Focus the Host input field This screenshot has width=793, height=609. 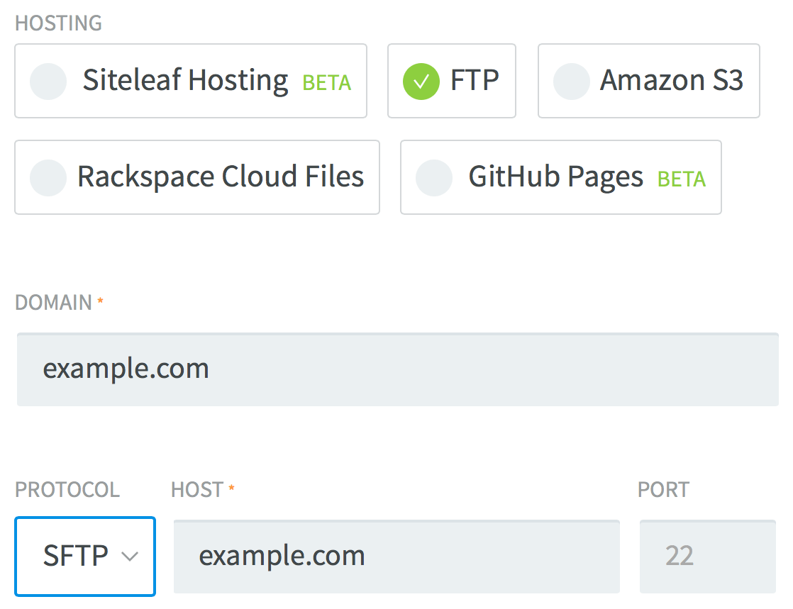click(x=396, y=557)
